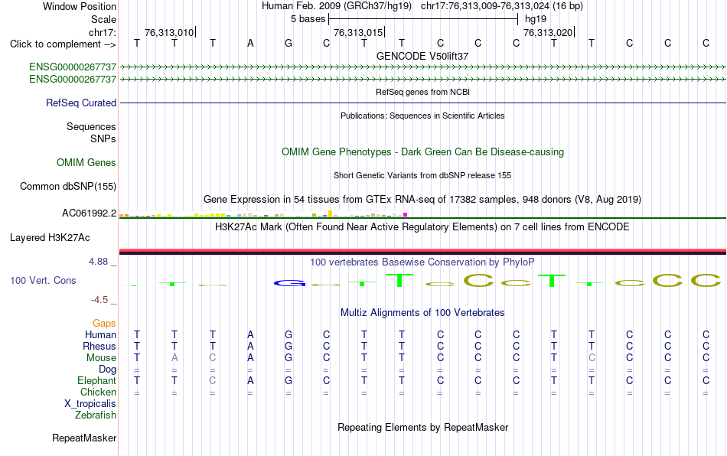Image resolution: width=727 pixels, height=456 pixels.
Task: Click the 'Human Feb. 2009 (GRCh37/hg19)' assembly text
Action: pyautogui.click(x=337, y=6)
